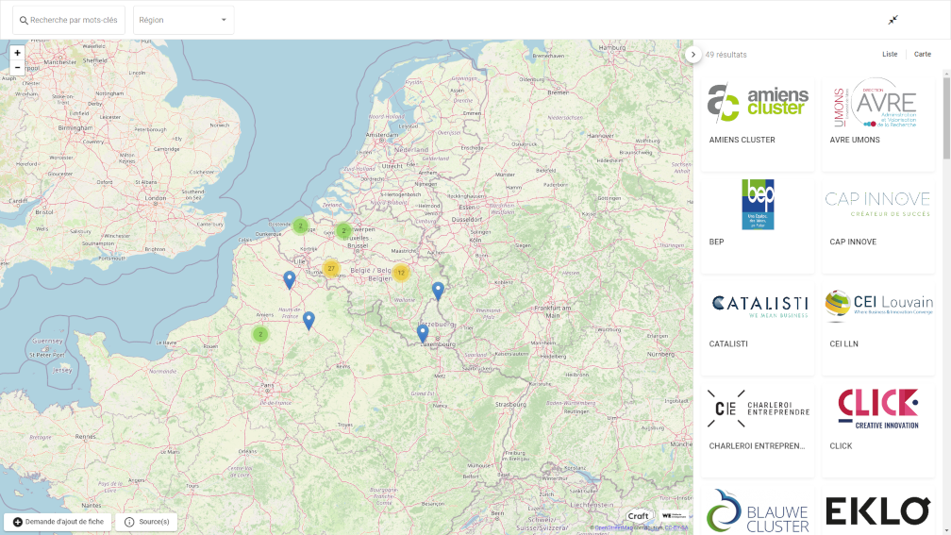Click the '49 résultats' count text
The height and width of the screenshot is (535, 951).
click(726, 55)
